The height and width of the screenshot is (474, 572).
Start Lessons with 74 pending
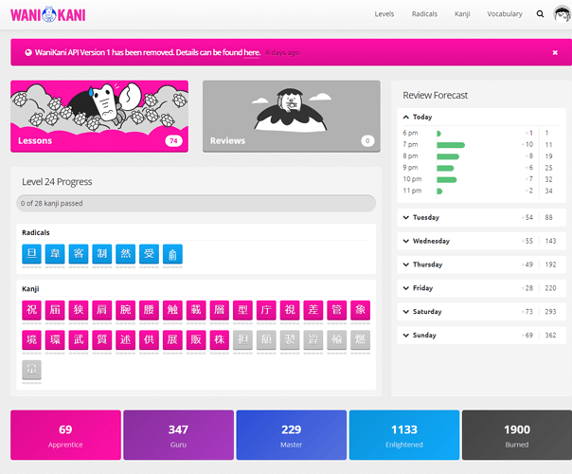[99, 116]
